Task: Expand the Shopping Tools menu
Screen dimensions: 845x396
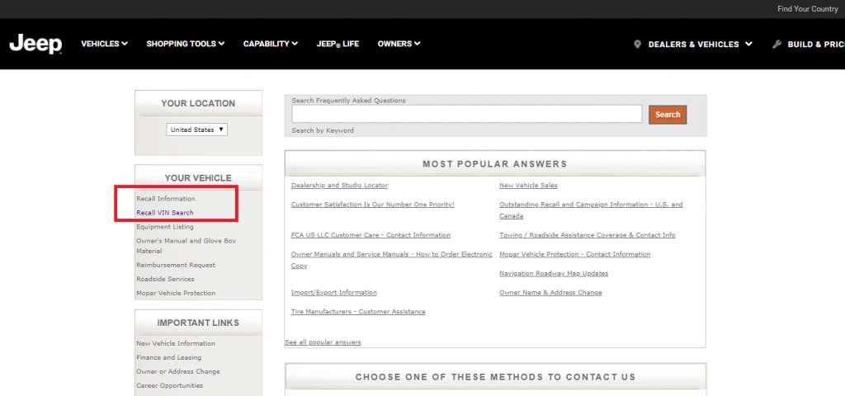Action: [186, 44]
